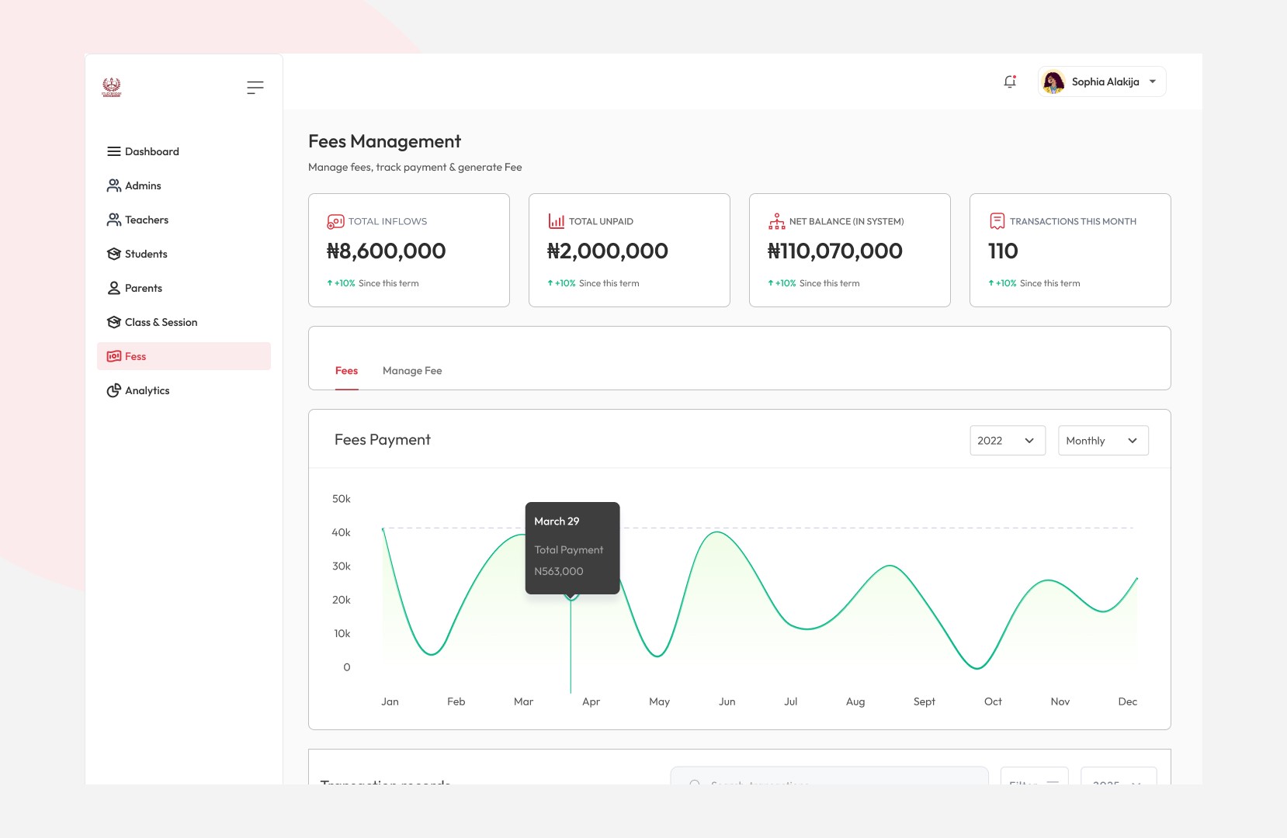Navigate to Students
This screenshot has width=1287, height=838.
point(184,254)
